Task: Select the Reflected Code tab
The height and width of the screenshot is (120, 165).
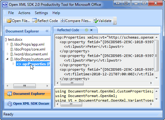Action: click(x=68, y=30)
